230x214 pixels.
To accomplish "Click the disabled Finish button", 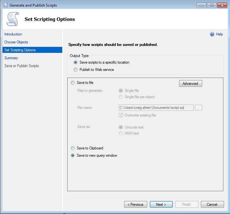I will pyautogui.click(x=187, y=205).
